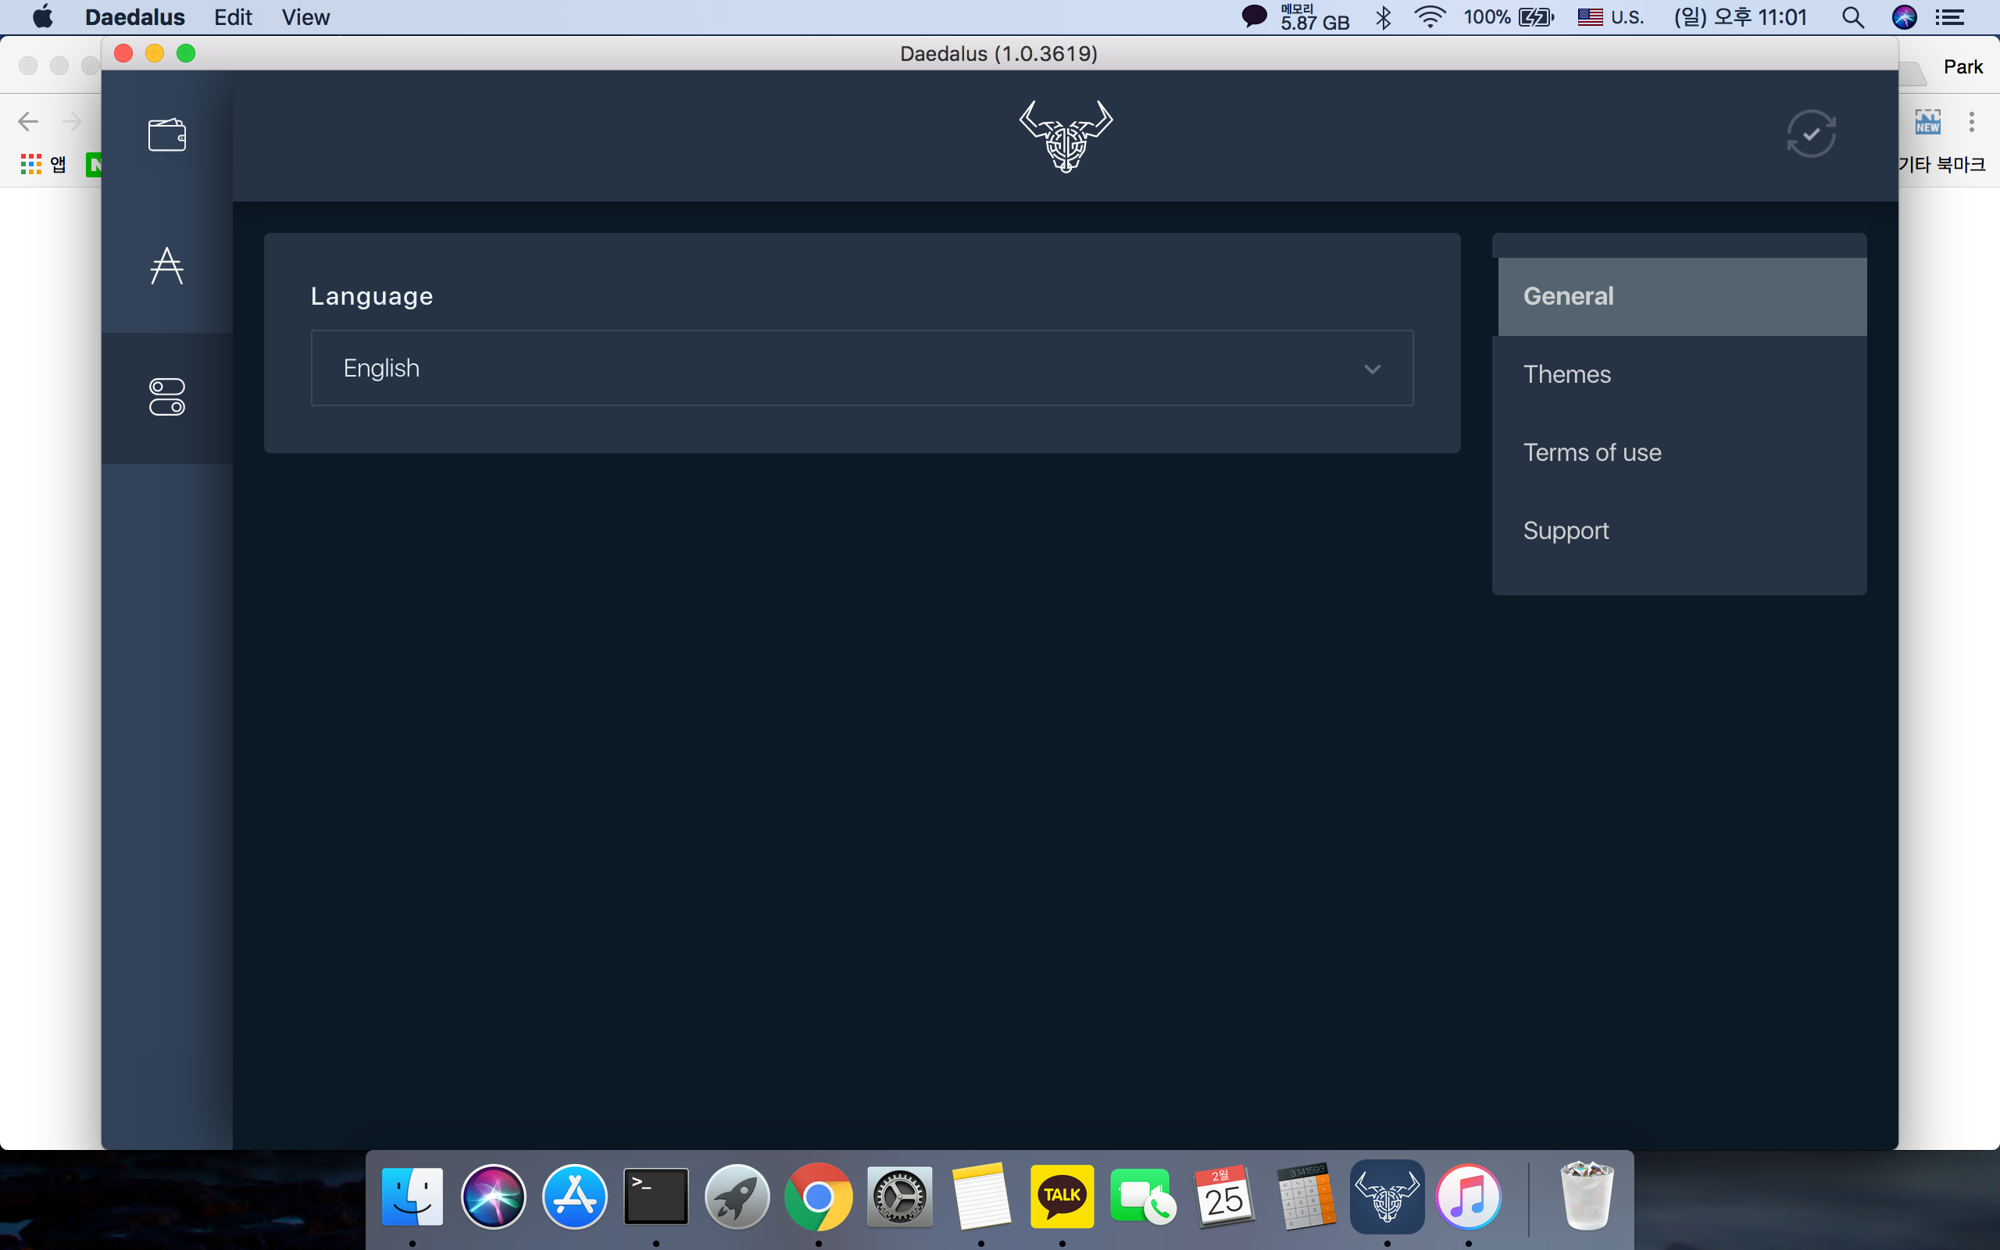The image size is (2000, 1250).
Task: Open the Edit menu
Action: 232,17
